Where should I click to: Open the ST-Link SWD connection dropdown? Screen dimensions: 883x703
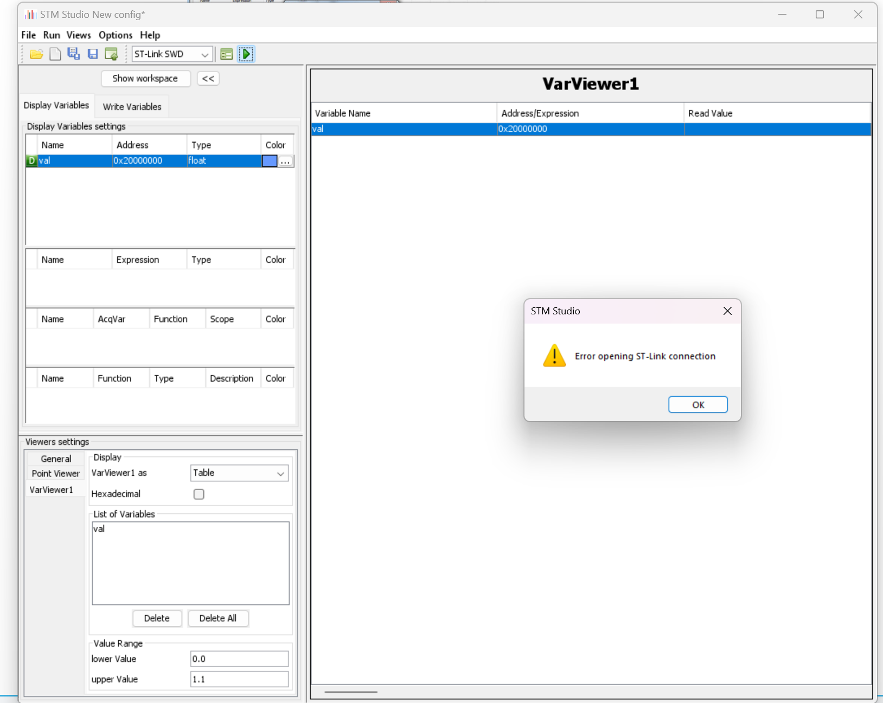click(x=172, y=54)
